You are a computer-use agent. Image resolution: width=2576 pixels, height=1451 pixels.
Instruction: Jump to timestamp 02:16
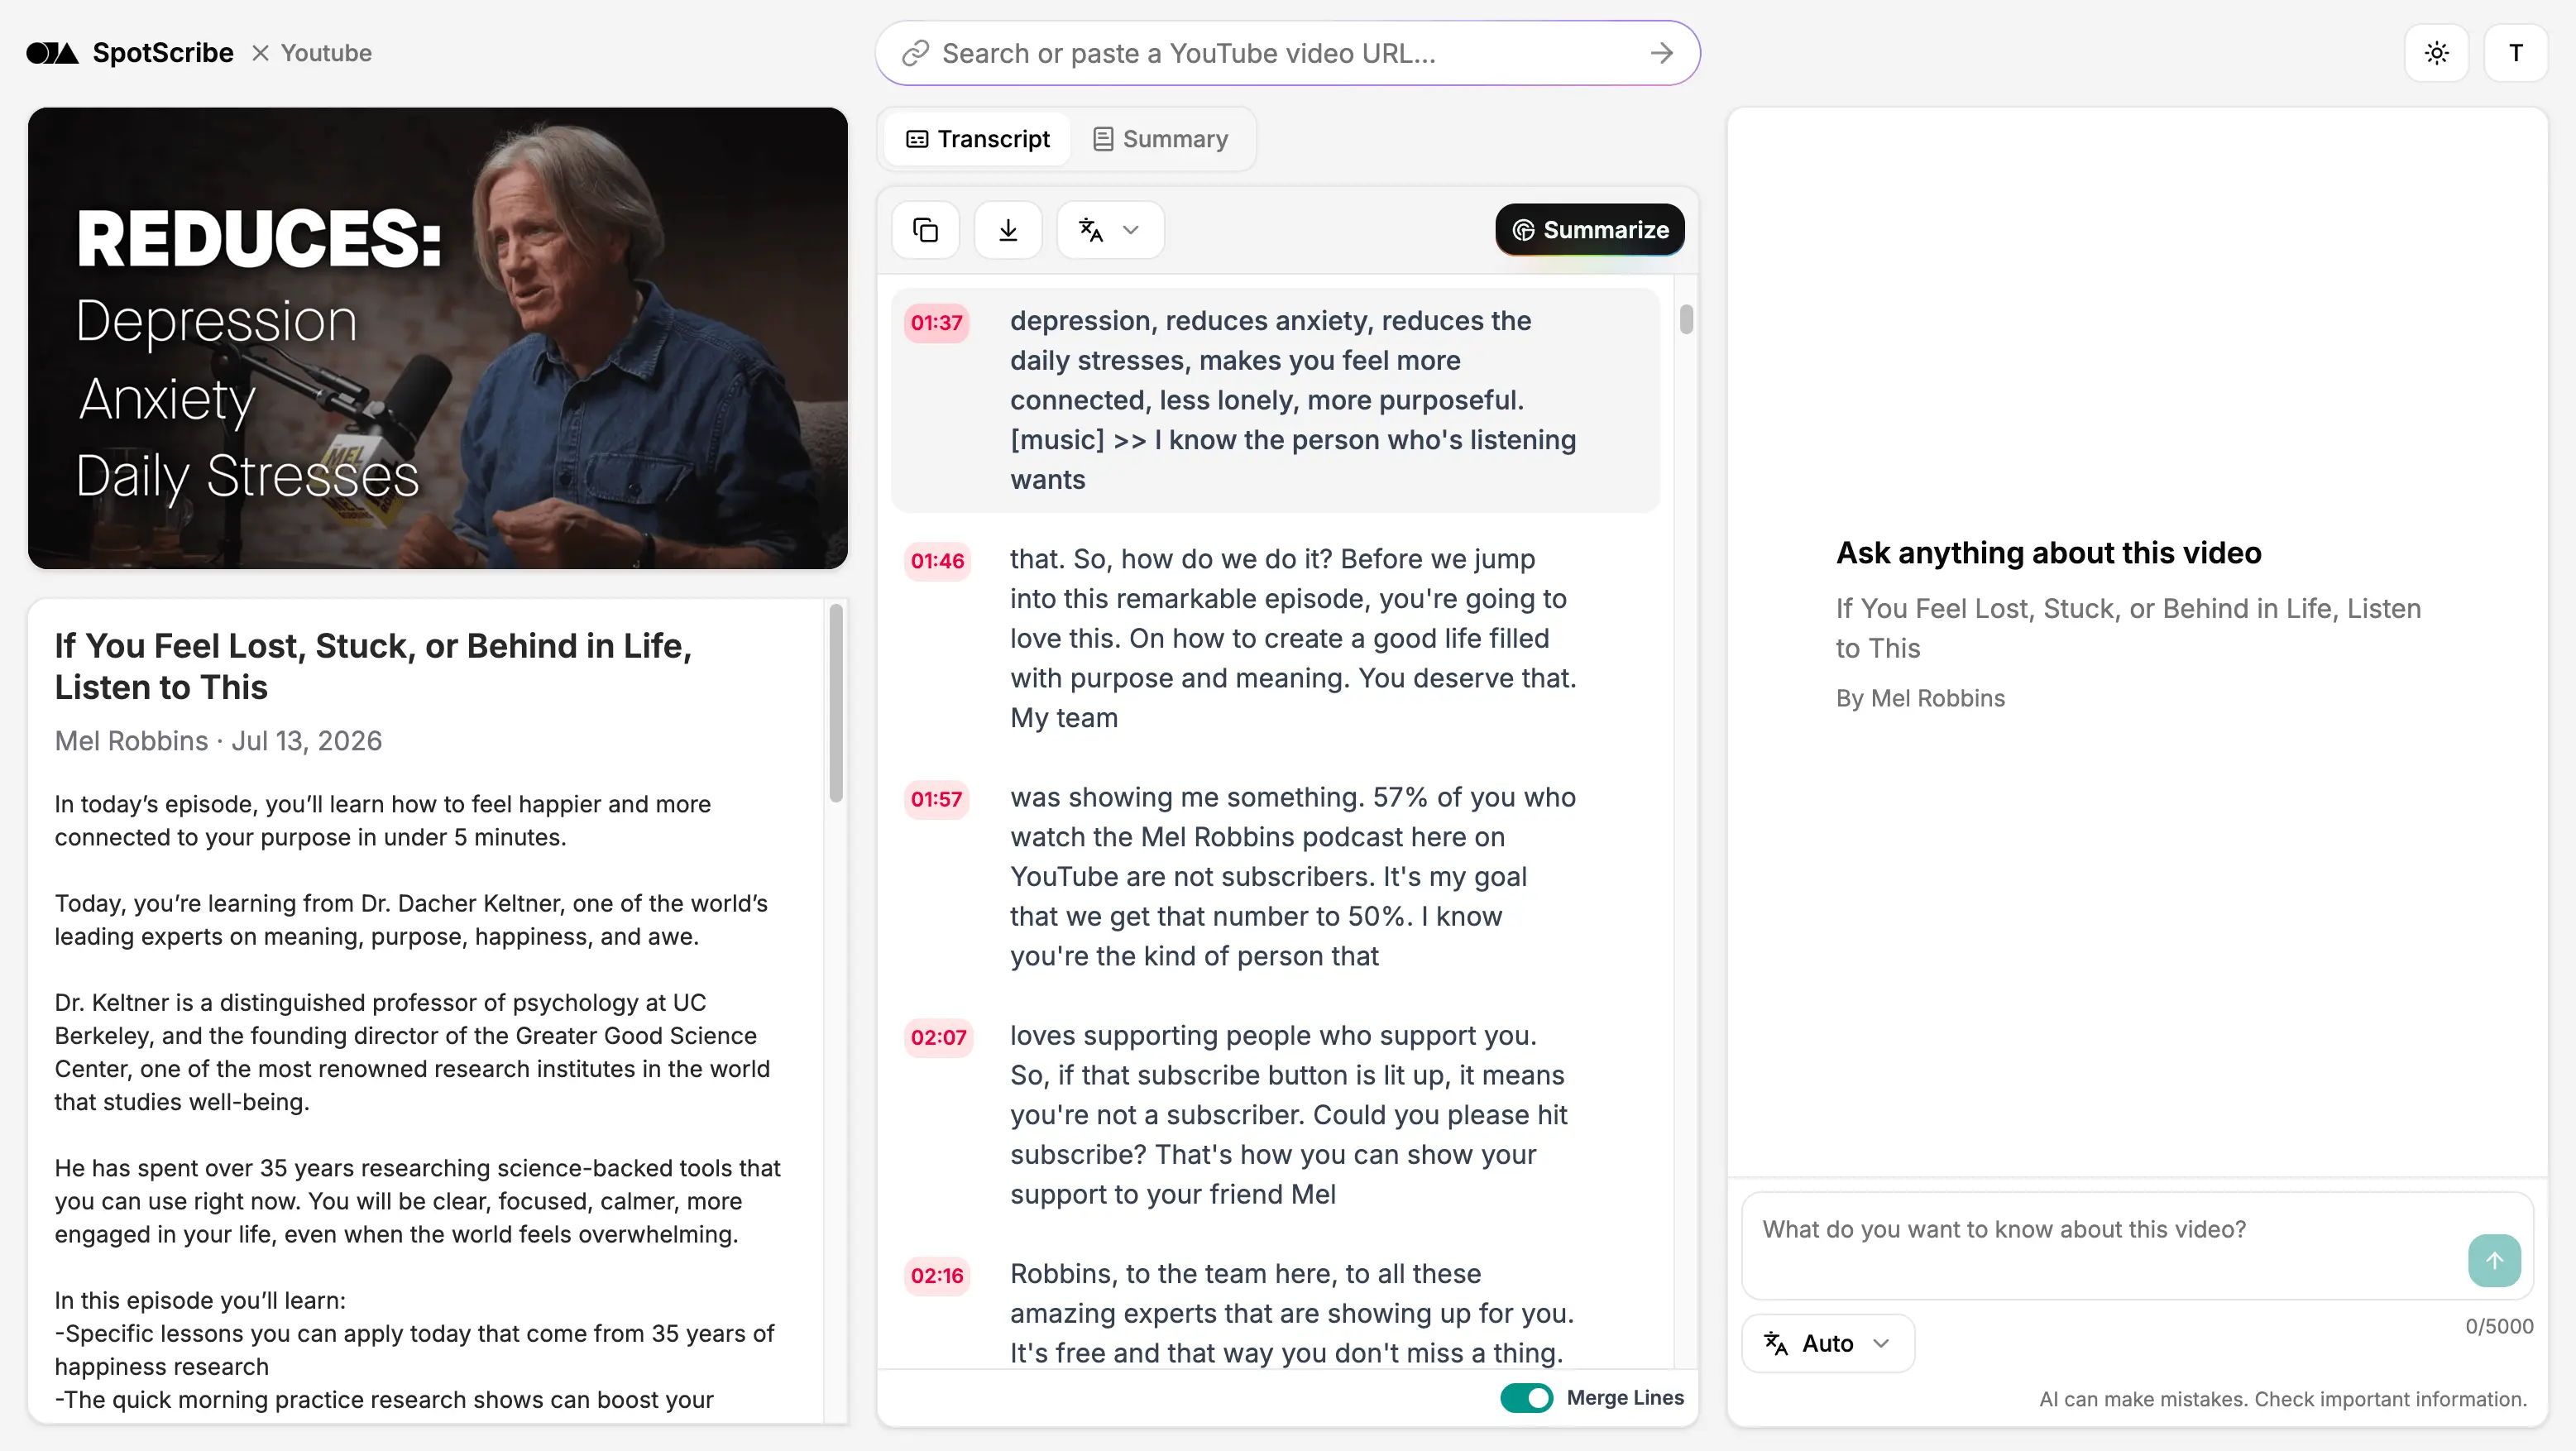pos(936,1275)
